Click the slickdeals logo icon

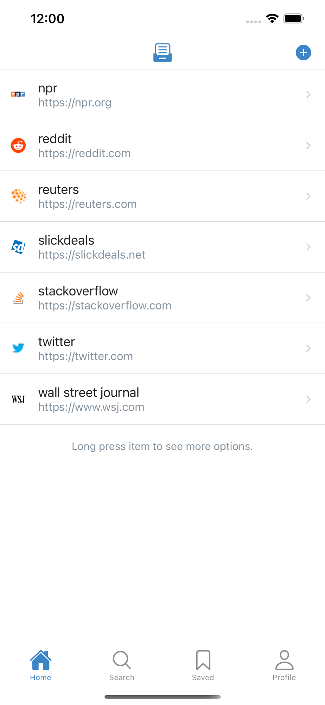pyautogui.click(x=18, y=247)
